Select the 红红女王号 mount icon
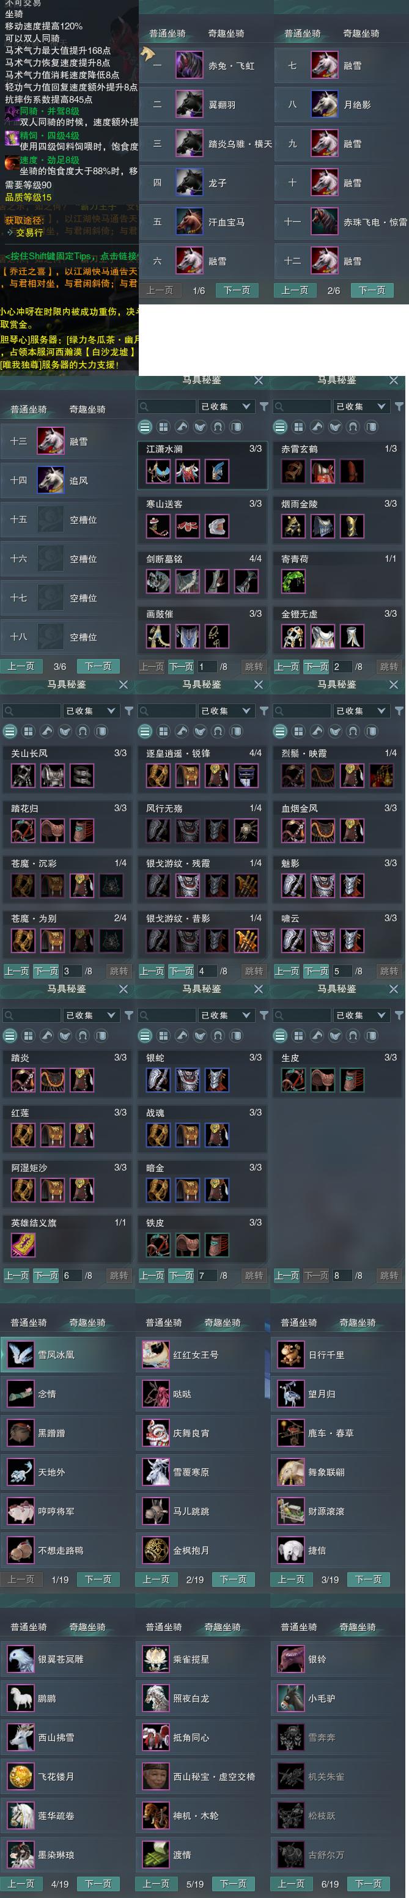The width and height of the screenshot is (409, 1898). tap(155, 1354)
